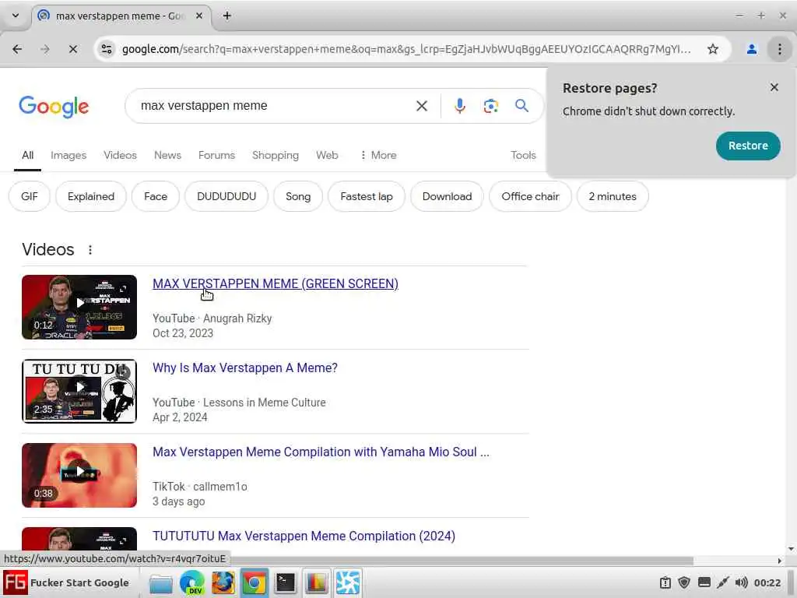Image resolution: width=797 pixels, height=598 pixels.
Task: Click the network plug tray icon
Action: (x=722, y=582)
